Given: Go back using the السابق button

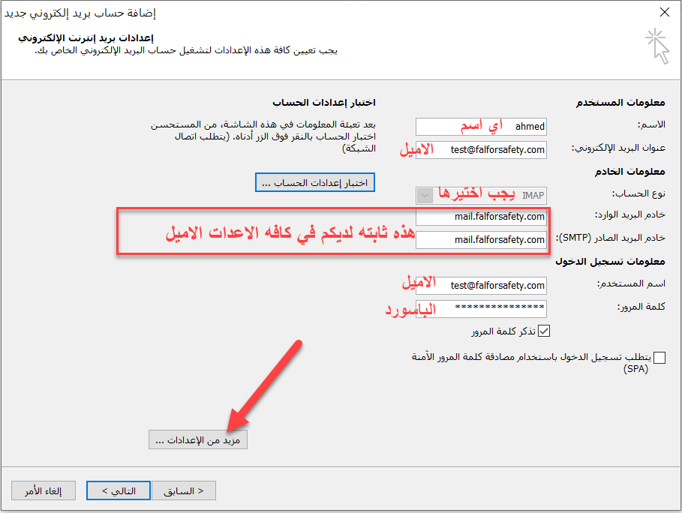Looking at the screenshot, I should coord(184,491).
